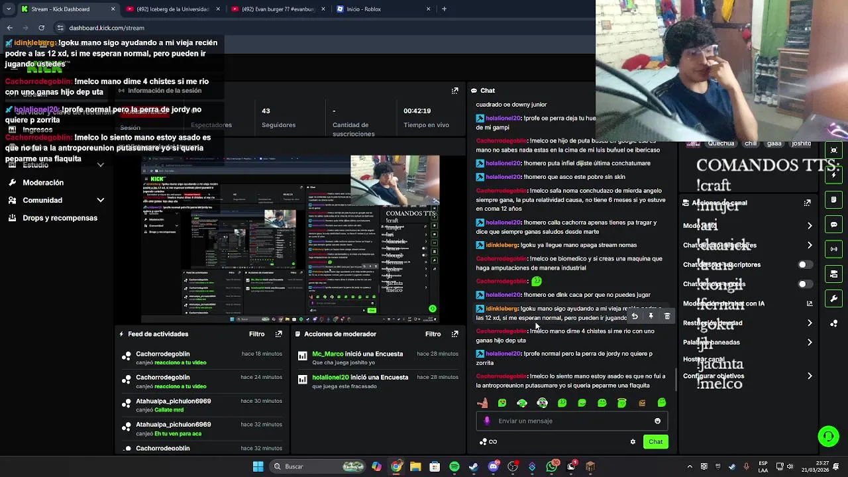Viewport: 848px width, 477px height.
Task: Click the wrench tool sidebar icon
Action: tap(834, 299)
